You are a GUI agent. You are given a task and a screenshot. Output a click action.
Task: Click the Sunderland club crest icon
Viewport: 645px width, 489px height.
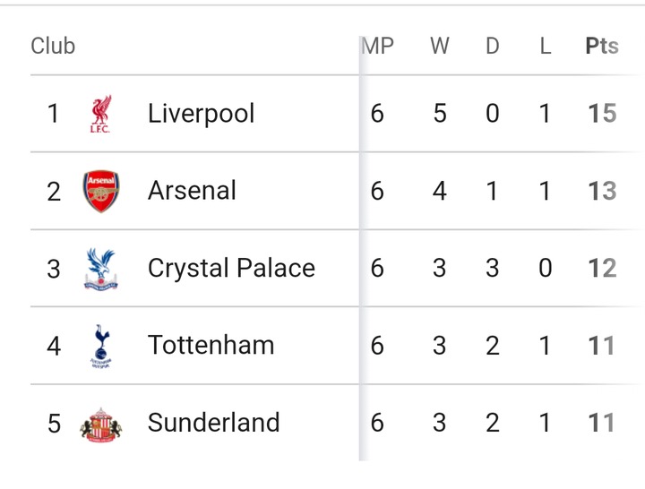pyautogui.click(x=100, y=423)
